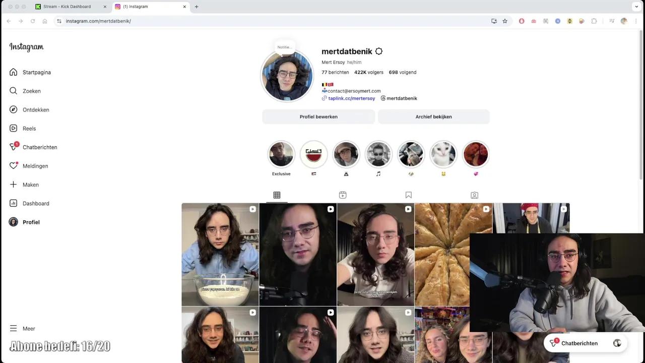This screenshot has height=363, width=645.
Task: Reload the Instagram page
Action: click(x=33, y=21)
